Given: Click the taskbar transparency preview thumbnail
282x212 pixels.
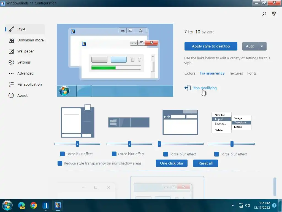Looking at the screenshot, I should 129,122.
